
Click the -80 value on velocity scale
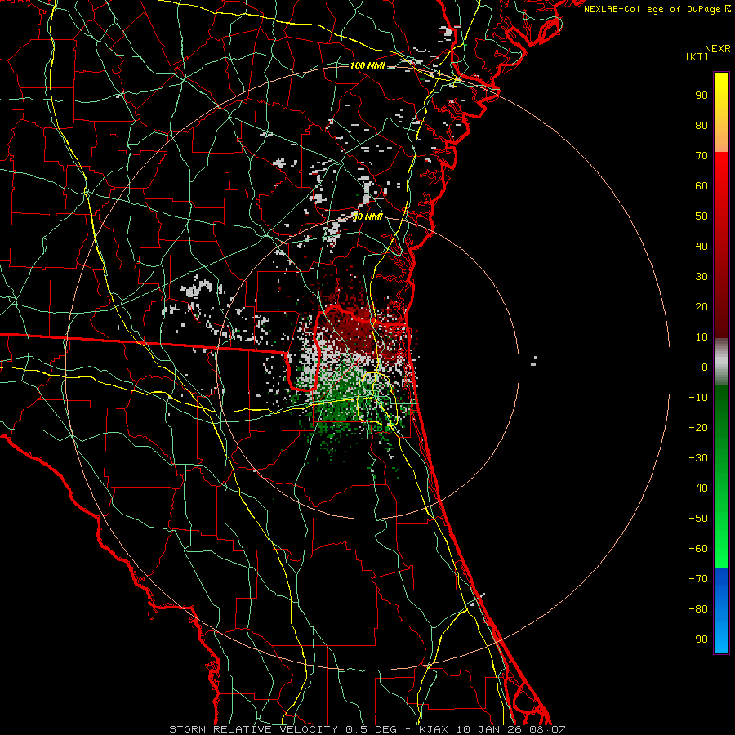(698, 609)
